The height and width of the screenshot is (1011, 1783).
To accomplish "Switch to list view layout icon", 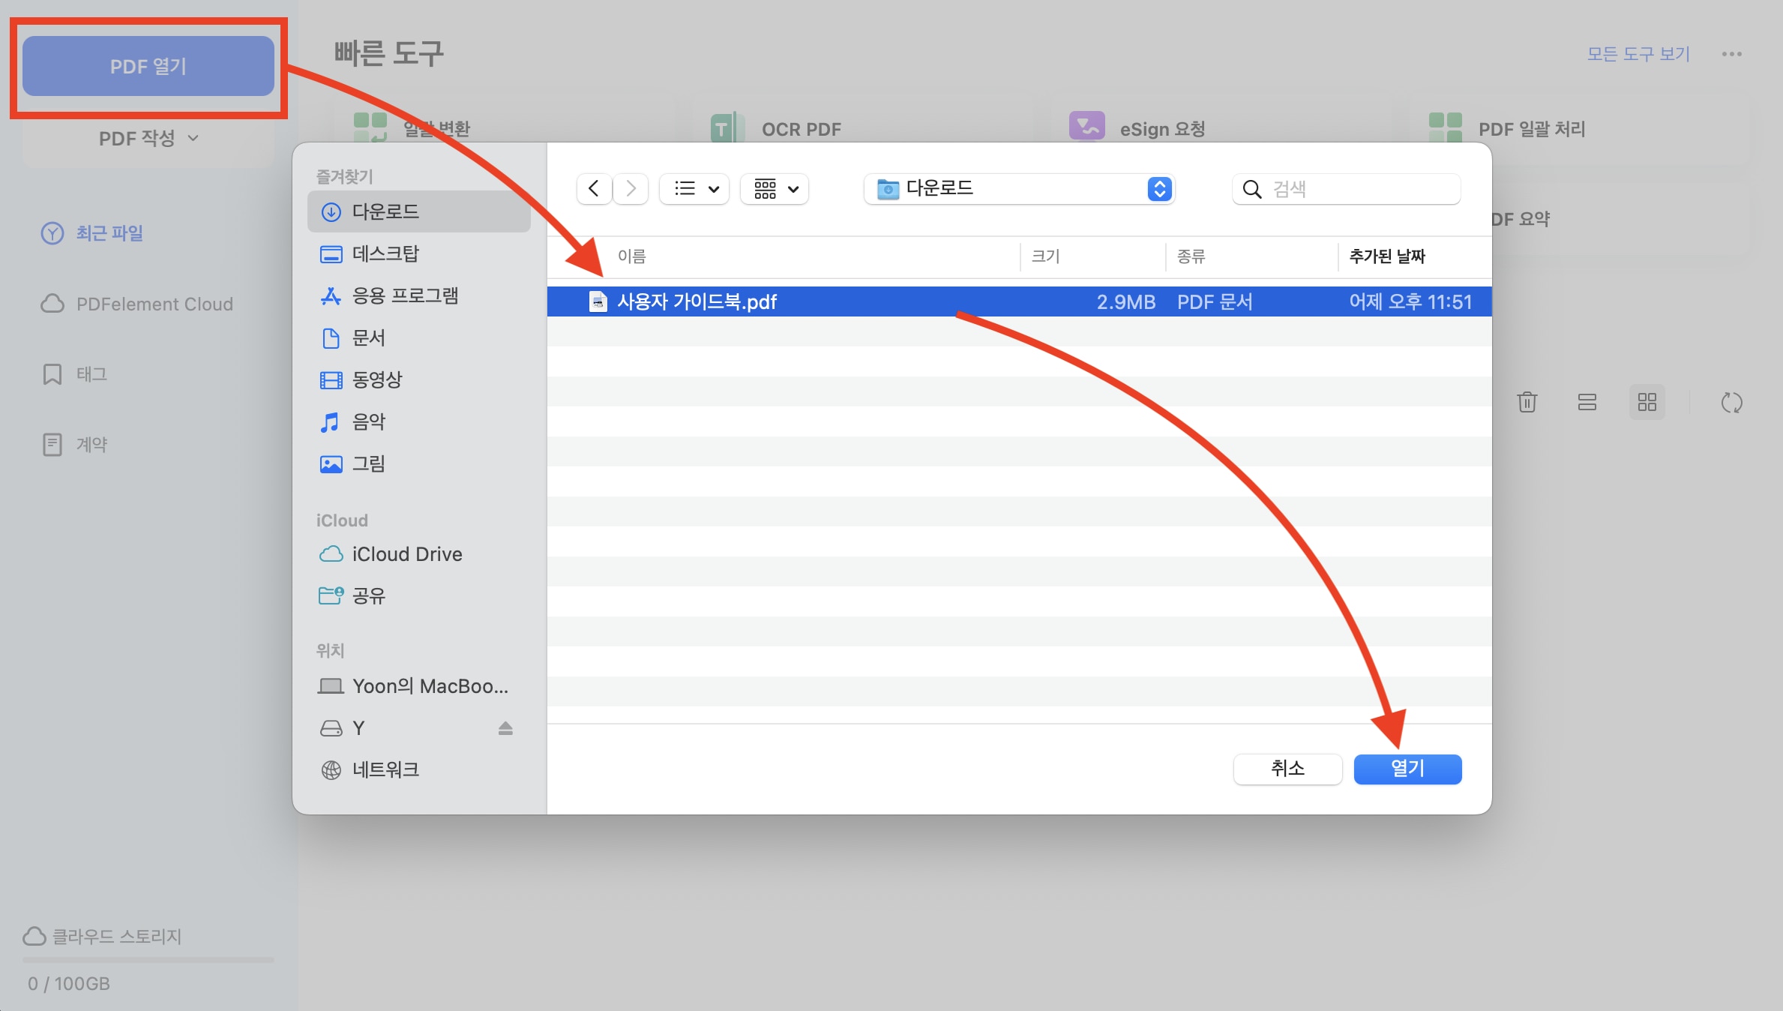I will tap(1587, 402).
